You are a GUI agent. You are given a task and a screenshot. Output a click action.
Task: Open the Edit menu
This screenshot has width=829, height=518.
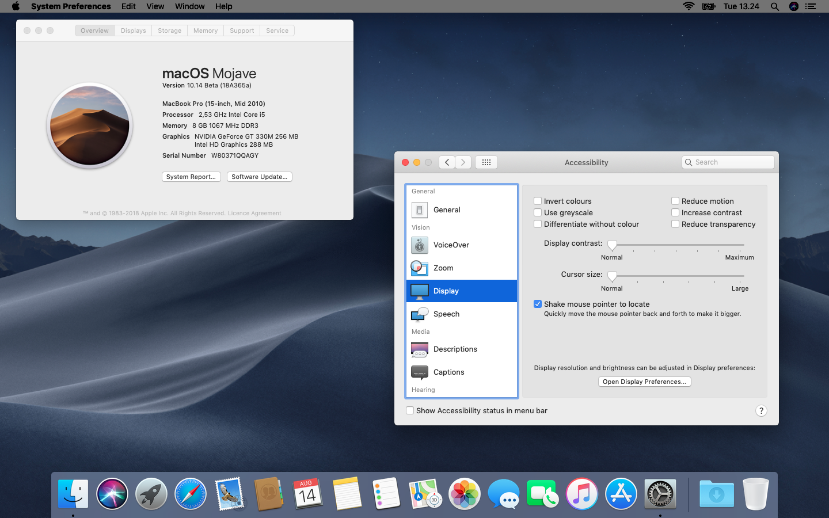129,6
